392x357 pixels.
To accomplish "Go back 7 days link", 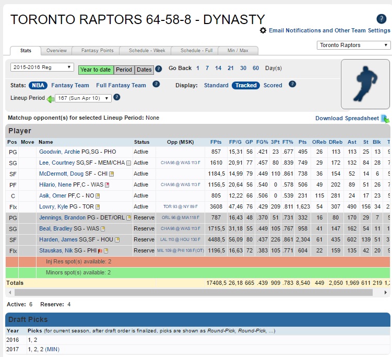I will [x=207, y=68].
